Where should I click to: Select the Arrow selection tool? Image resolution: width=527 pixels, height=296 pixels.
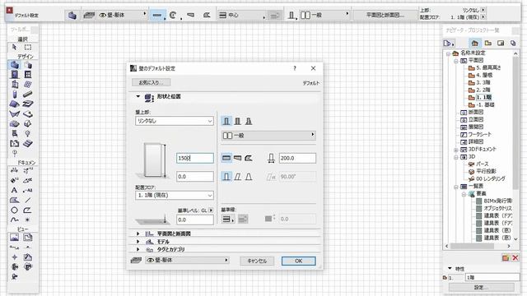tap(15, 48)
